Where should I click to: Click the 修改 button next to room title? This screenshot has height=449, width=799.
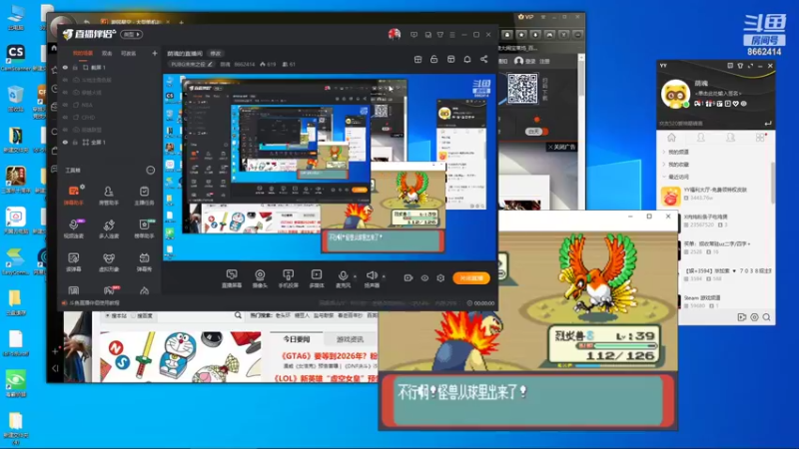tap(216, 54)
